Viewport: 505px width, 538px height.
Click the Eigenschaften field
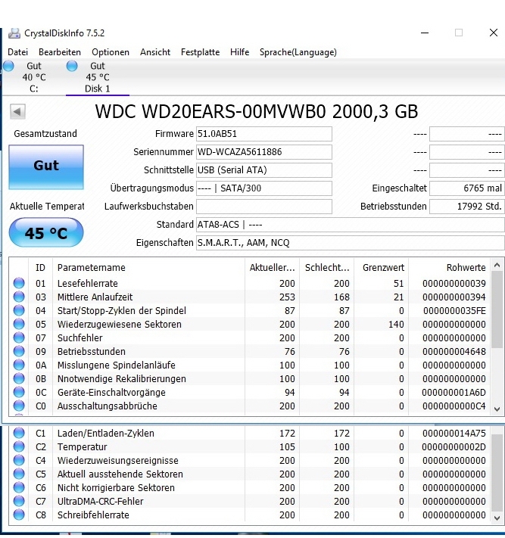click(x=351, y=243)
